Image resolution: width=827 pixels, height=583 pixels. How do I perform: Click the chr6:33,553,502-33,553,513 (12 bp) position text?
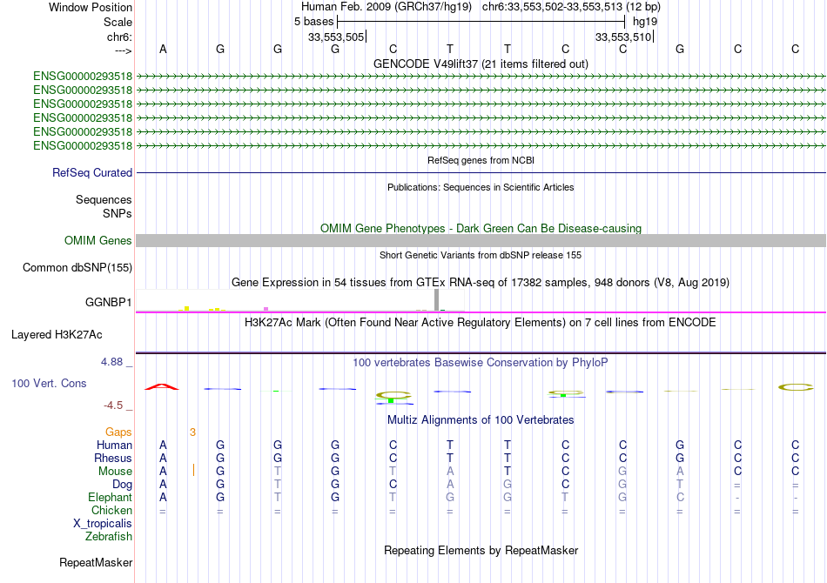571,7
